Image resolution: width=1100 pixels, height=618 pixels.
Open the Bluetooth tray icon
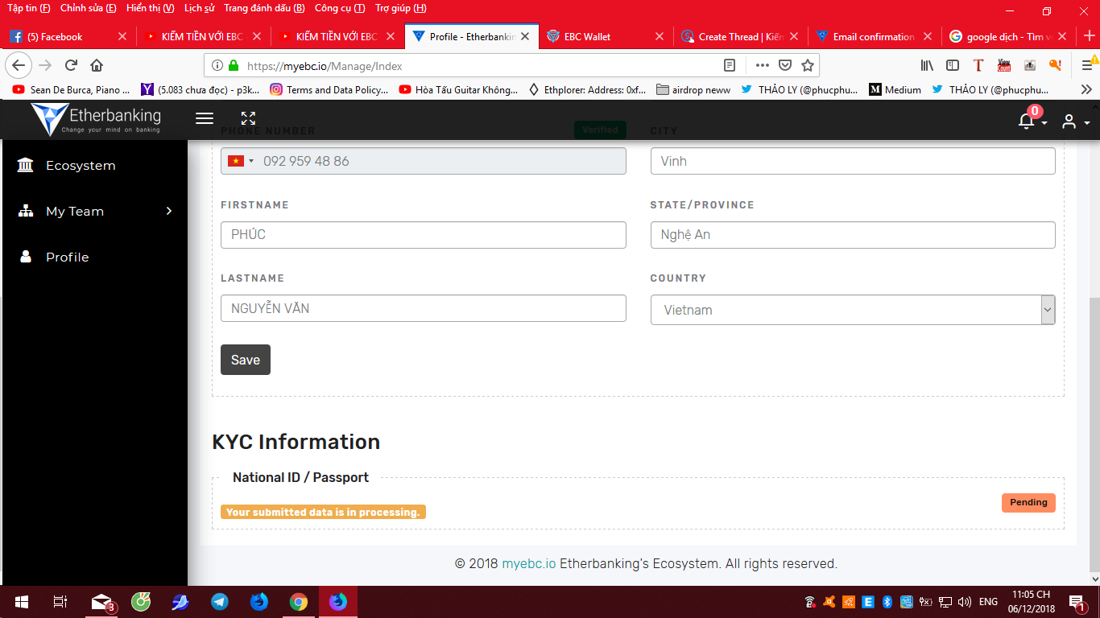coord(888,602)
